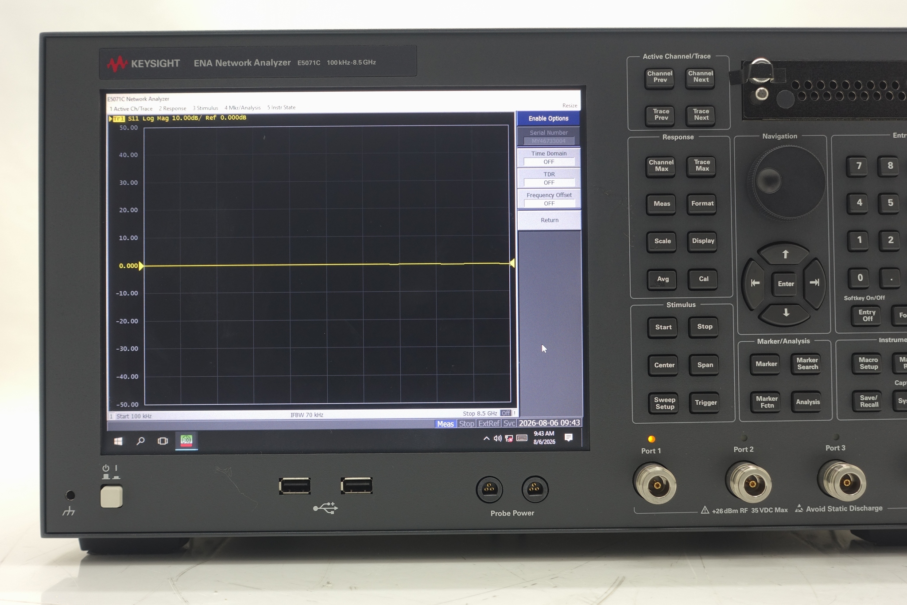Open the touch keyboard tray icon
Viewport: 907px width, 605px height.
522,438
